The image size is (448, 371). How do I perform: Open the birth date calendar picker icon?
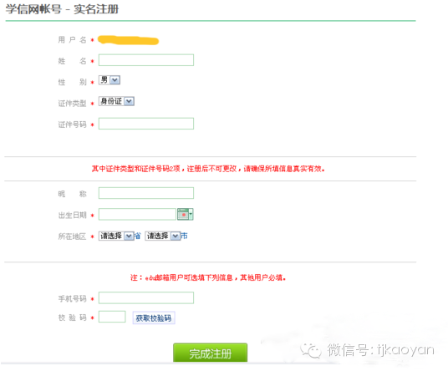click(186, 214)
